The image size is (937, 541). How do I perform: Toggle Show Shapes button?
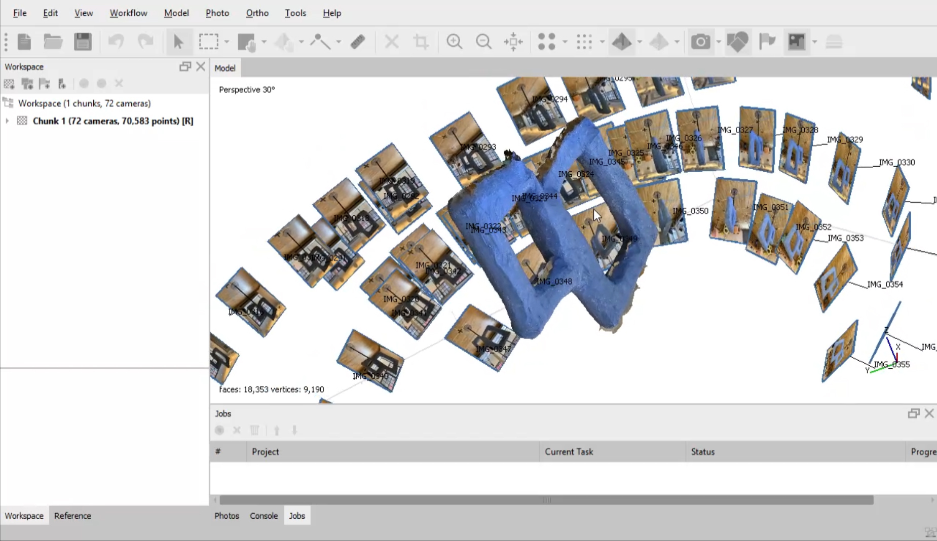point(737,42)
